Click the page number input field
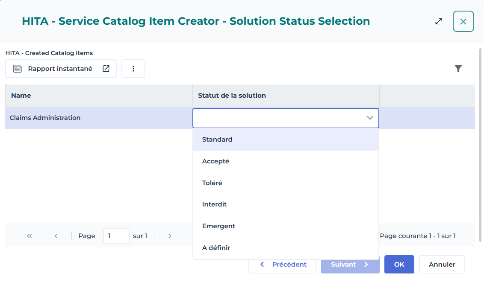The height and width of the screenshot is (282, 484). 116,236
